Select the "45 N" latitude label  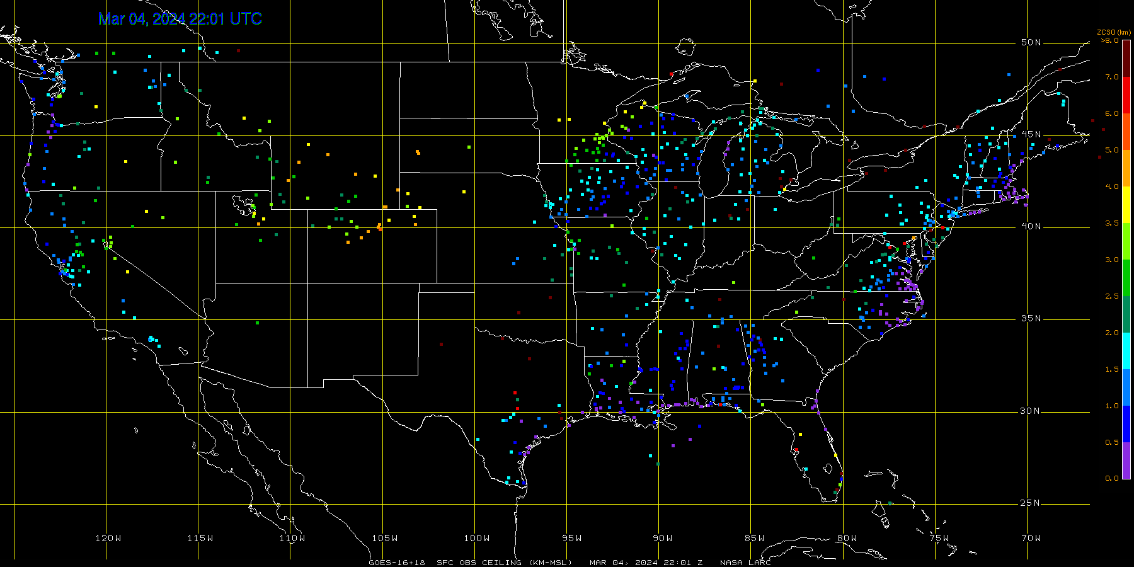pyautogui.click(x=1031, y=135)
